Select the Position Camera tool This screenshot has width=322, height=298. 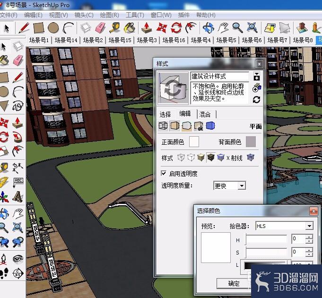tap(4, 259)
